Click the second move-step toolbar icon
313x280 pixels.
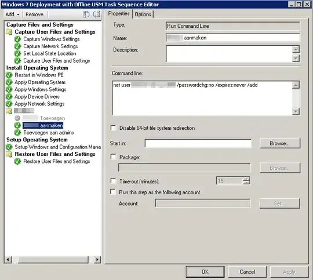pos(97,14)
